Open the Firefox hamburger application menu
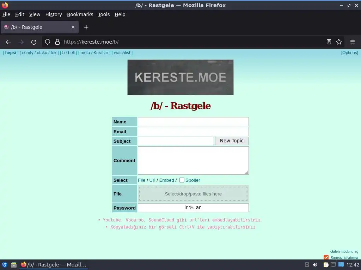Image resolution: width=361 pixels, height=270 pixels. tap(353, 42)
